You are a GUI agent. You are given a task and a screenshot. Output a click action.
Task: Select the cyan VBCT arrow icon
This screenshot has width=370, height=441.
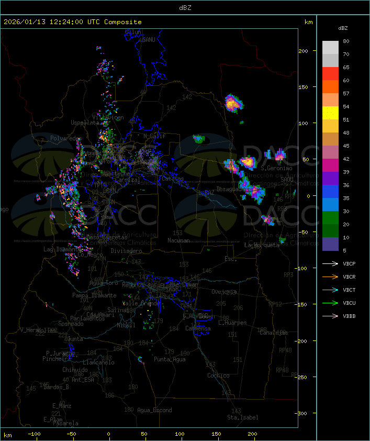[x=330, y=290]
